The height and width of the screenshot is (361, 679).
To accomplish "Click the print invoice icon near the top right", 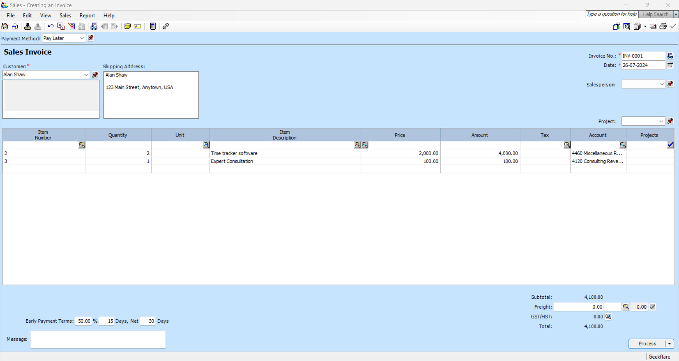I will [663, 26].
